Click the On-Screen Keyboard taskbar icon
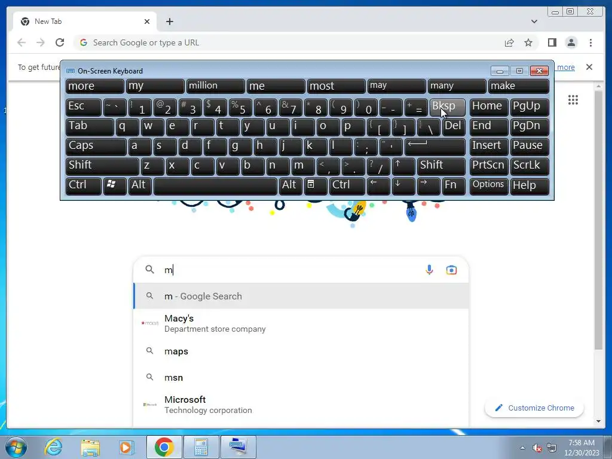Image resolution: width=612 pixels, height=459 pixels. point(238,447)
